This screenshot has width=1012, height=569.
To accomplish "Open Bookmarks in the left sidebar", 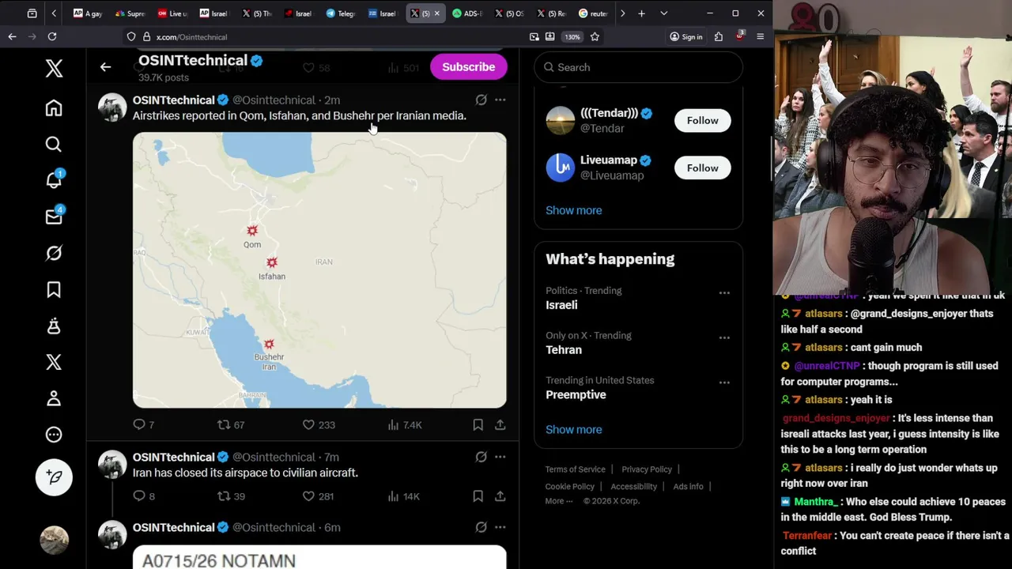I will (x=54, y=290).
